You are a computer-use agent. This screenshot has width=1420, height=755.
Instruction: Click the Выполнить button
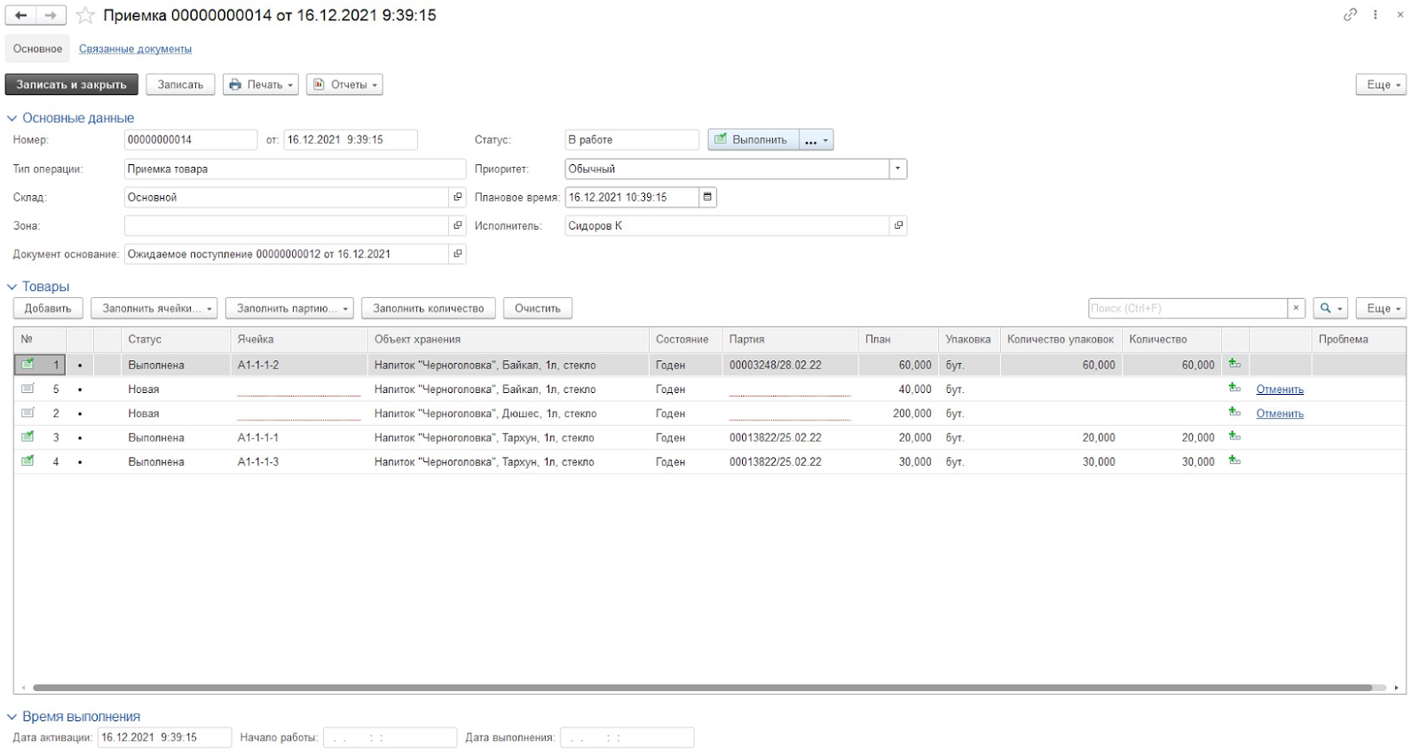tap(753, 139)
